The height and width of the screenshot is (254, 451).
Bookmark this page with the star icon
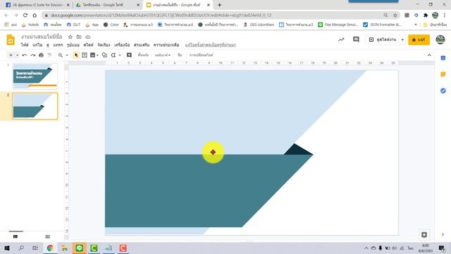[x=395, y=16]
